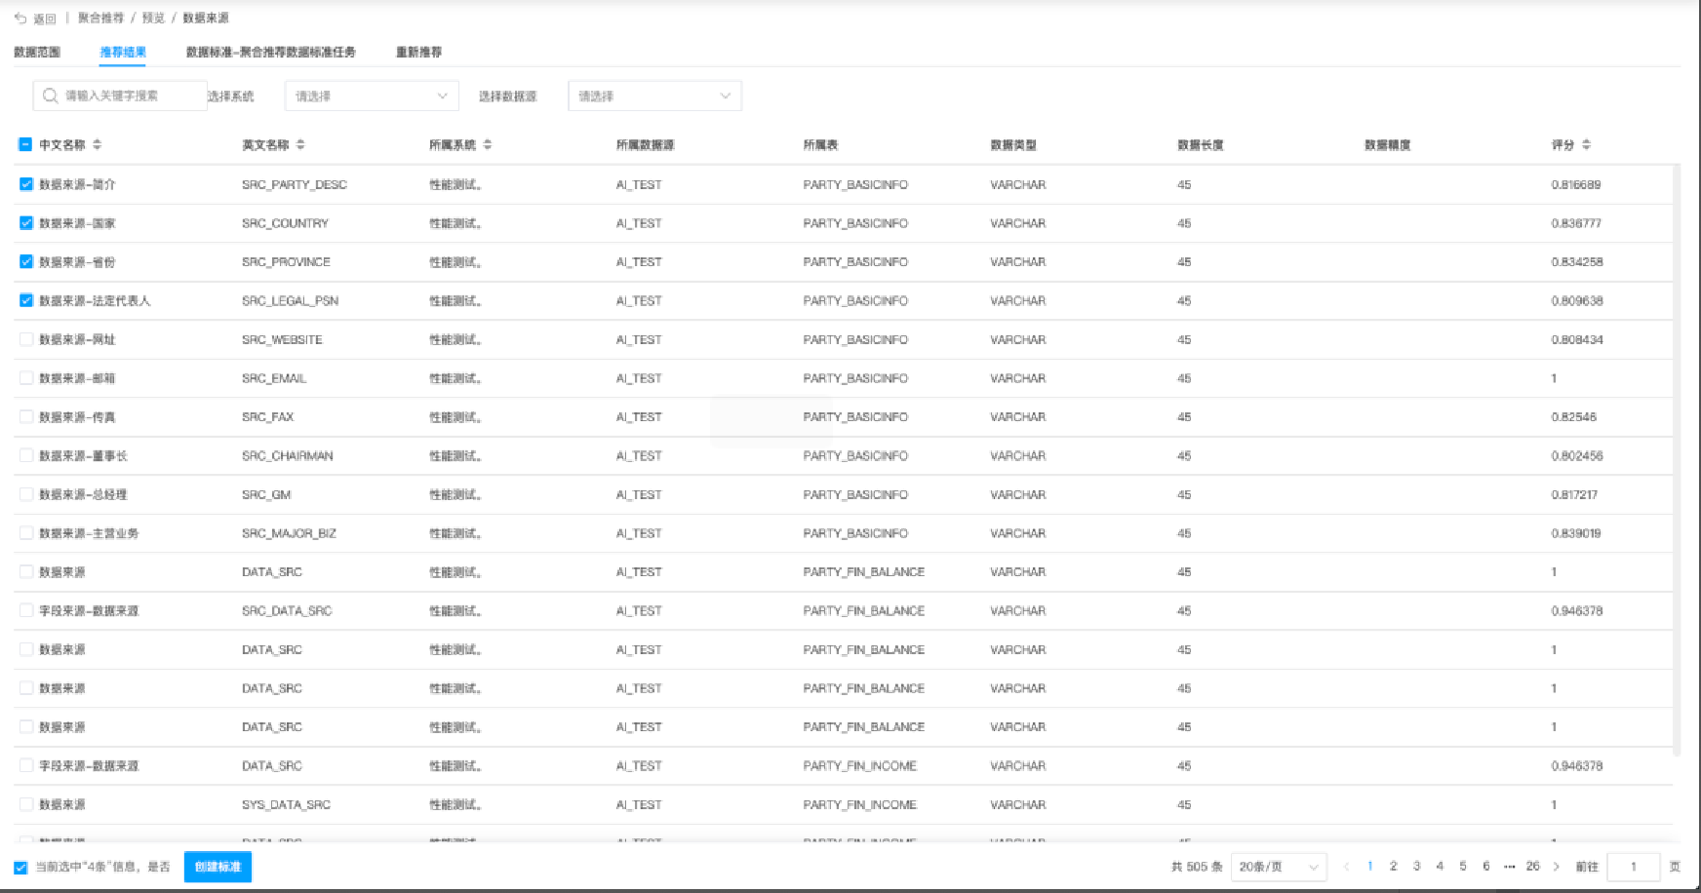Sort by 中文名称 column
Screen dimensions: 1701x893
[x=98, y=144]
